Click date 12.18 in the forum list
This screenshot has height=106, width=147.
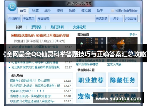(x=67, y=96)
